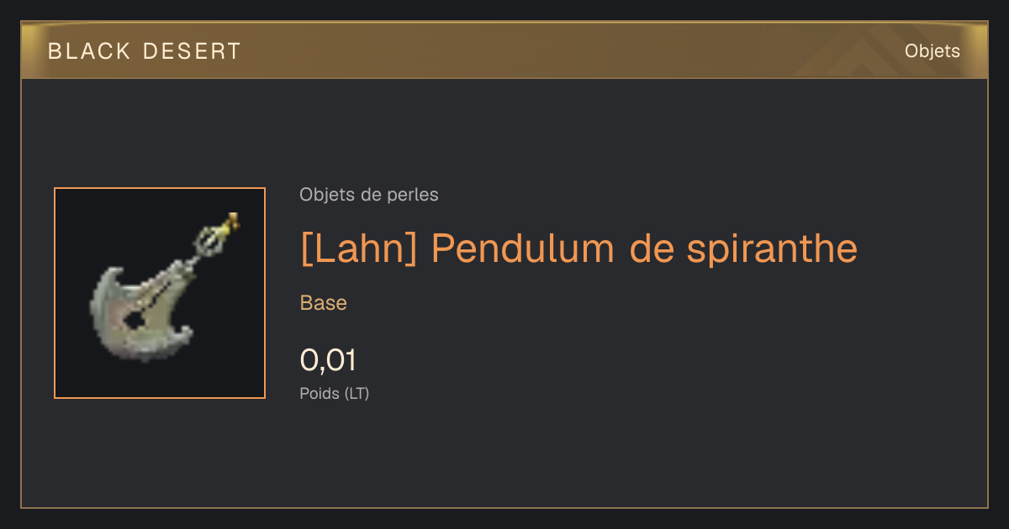Select the Base grade label
This screenshot has width=1009, height=529.
[x=324, y=303]
